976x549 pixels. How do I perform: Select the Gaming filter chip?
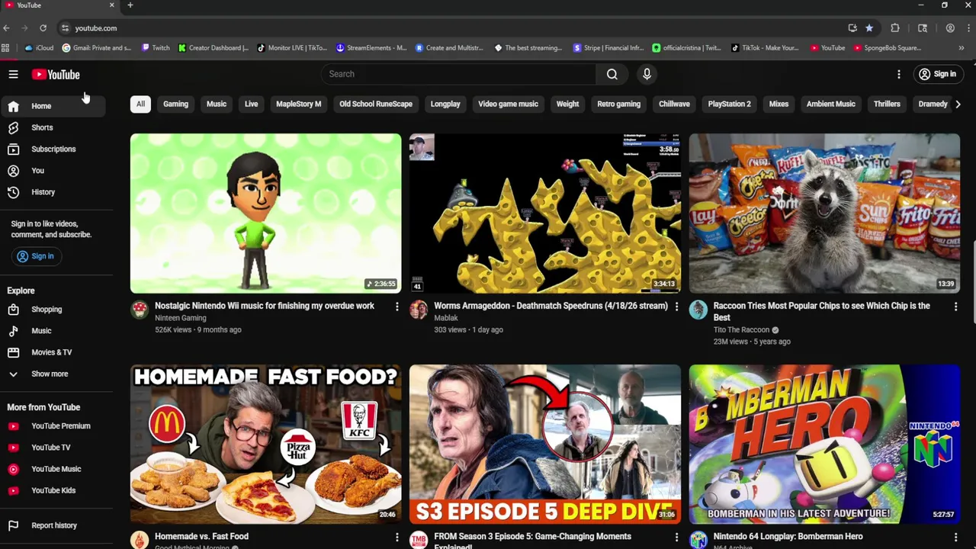175,104
